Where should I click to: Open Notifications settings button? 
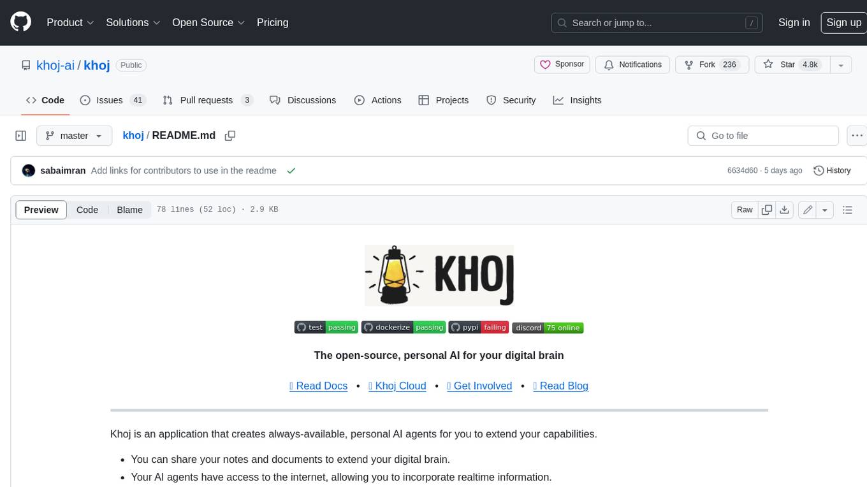click(632, 64)
